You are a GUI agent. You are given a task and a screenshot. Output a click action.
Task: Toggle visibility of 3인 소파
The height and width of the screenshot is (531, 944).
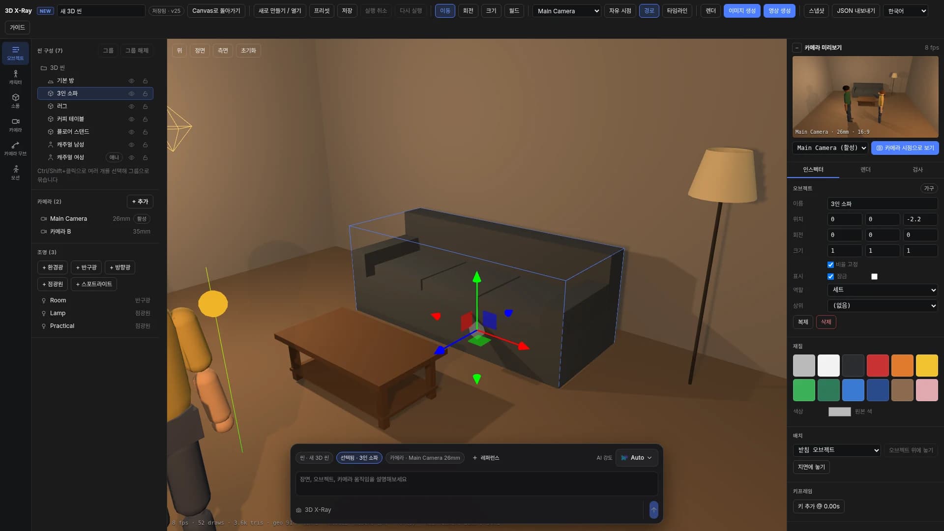click(x=131, y=93)
